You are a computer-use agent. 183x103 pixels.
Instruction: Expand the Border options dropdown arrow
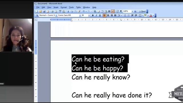[143, 15]
